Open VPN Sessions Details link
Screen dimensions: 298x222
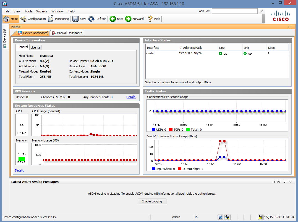click(x=131, y=97)
